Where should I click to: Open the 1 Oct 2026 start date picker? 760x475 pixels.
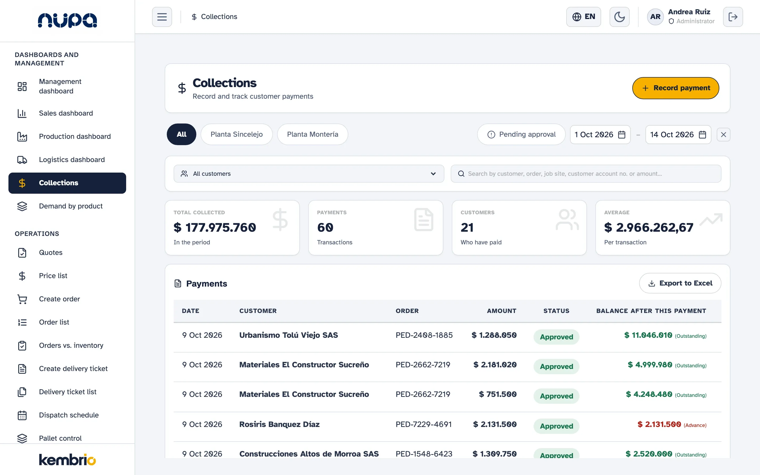(x=600, y=135)
